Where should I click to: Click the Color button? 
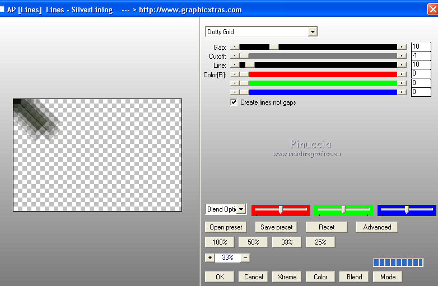pyautogui.click(x=320, y=277)
